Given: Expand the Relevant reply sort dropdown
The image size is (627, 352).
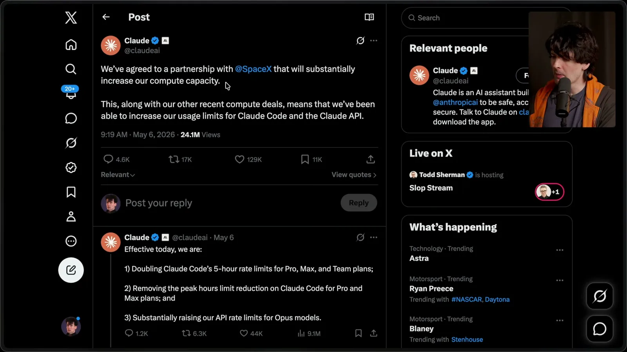Looking at the screenshot, I should [x=118, y=175].
